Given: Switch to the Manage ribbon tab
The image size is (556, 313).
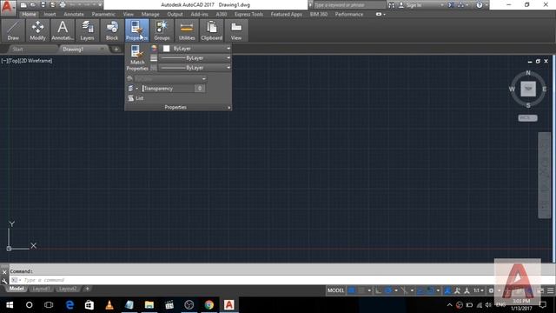Looking at the screenshot, I should 150,14.
